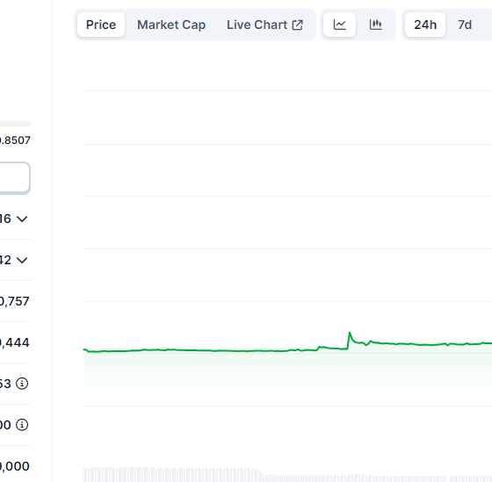Switch to the Market Cap tab

pos(171,25)
